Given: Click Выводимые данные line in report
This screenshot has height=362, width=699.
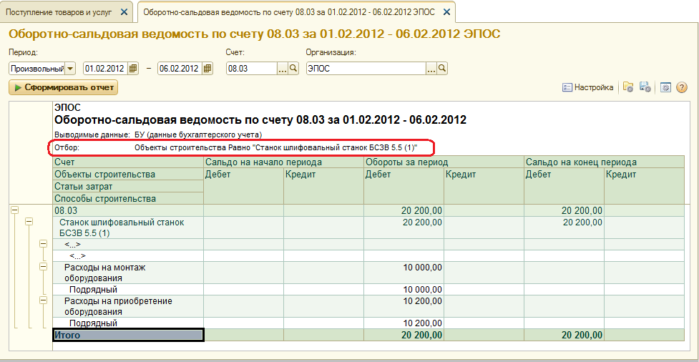Looking at the screenshot, I should (158, 134).
